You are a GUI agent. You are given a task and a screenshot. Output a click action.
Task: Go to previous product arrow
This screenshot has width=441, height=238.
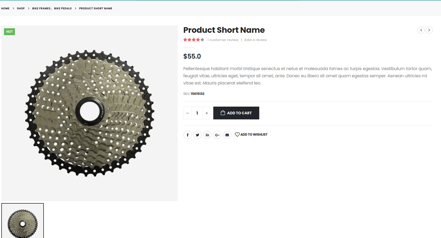[421, 30]
